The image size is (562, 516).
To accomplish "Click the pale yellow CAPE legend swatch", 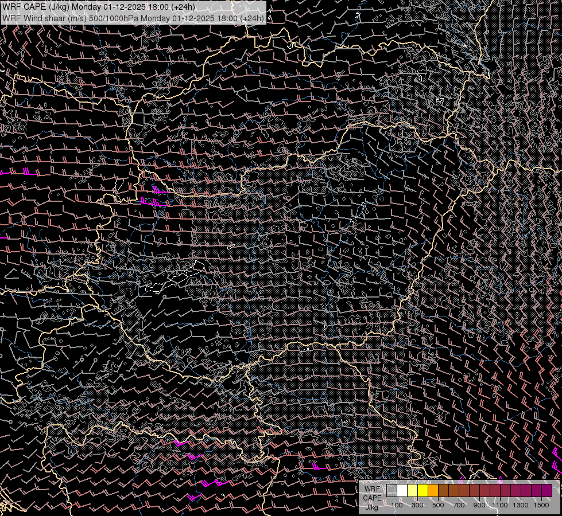I will click(x=413, y=491).
